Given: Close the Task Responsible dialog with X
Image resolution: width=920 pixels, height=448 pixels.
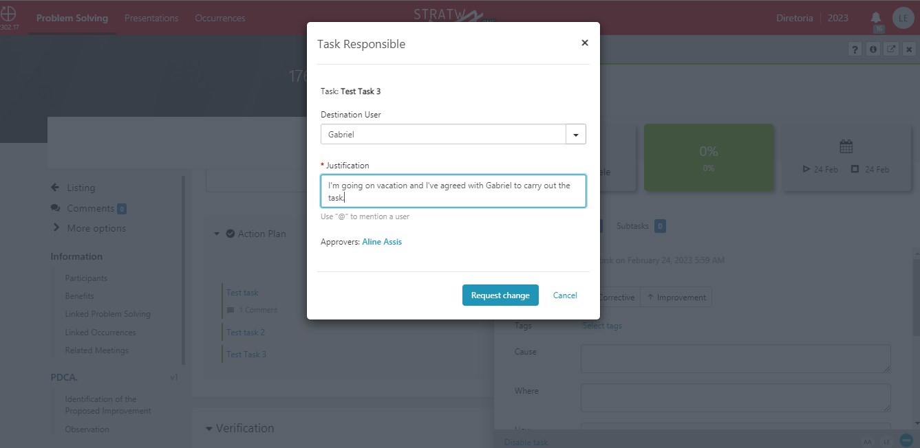Looking at the screenshot, I should tap(585, 43).
